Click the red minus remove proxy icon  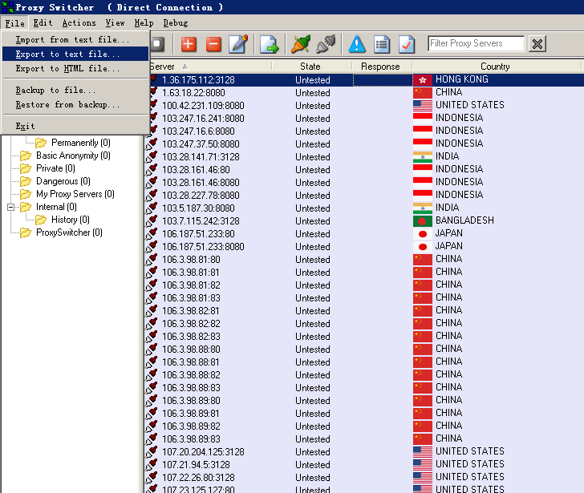[x=213, y=44]
